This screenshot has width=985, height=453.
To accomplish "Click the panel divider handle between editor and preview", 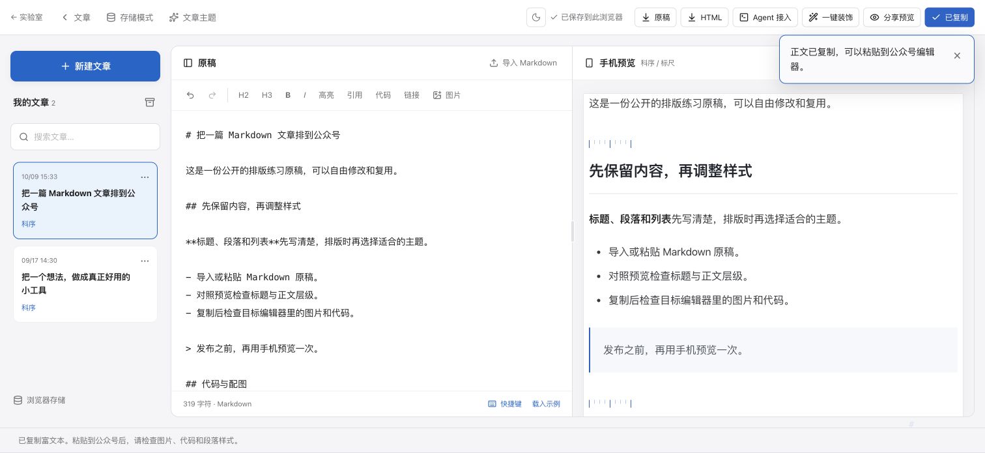I will 572,231.
